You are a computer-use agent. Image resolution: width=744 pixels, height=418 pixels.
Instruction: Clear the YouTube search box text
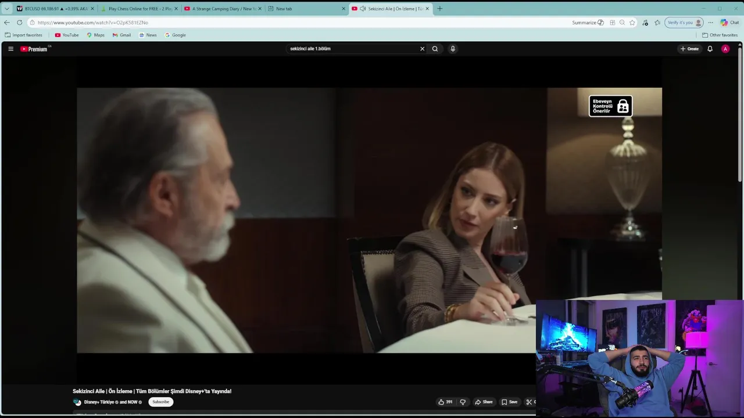click(x=422, y=49)
